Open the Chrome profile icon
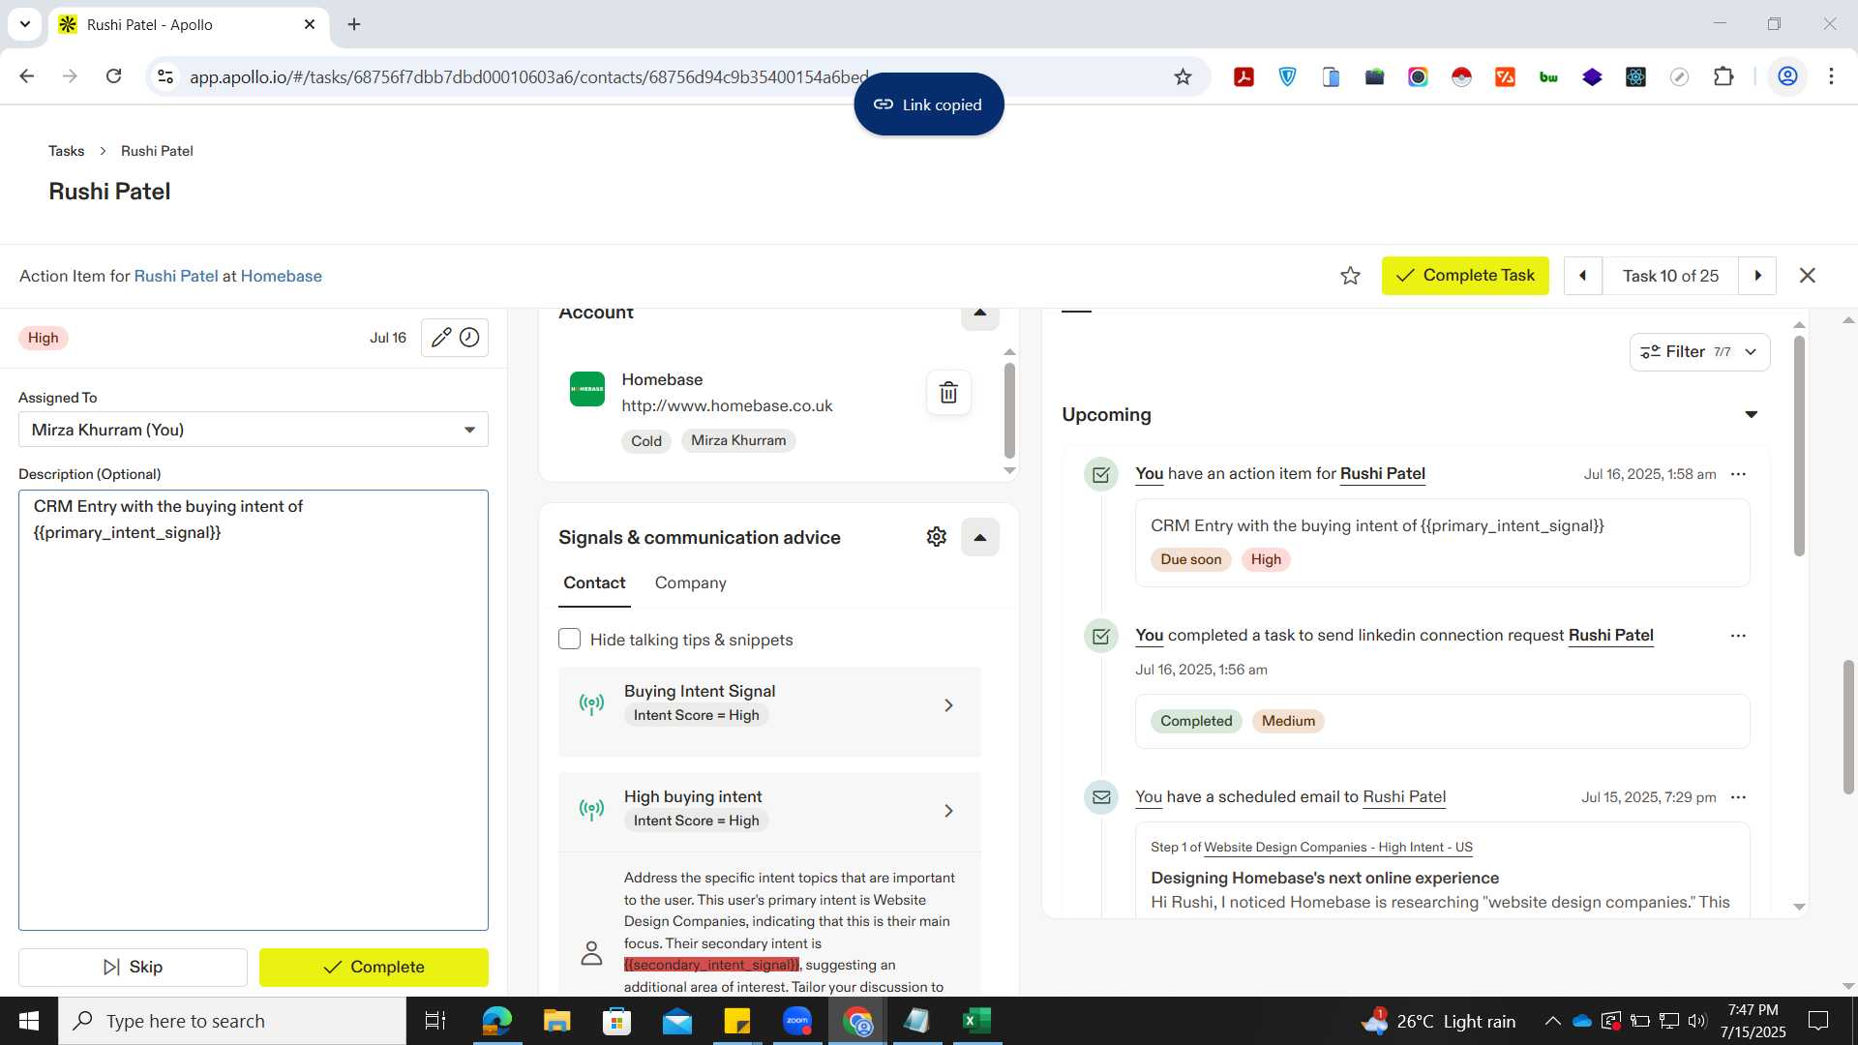 [x=1787, y=76]
